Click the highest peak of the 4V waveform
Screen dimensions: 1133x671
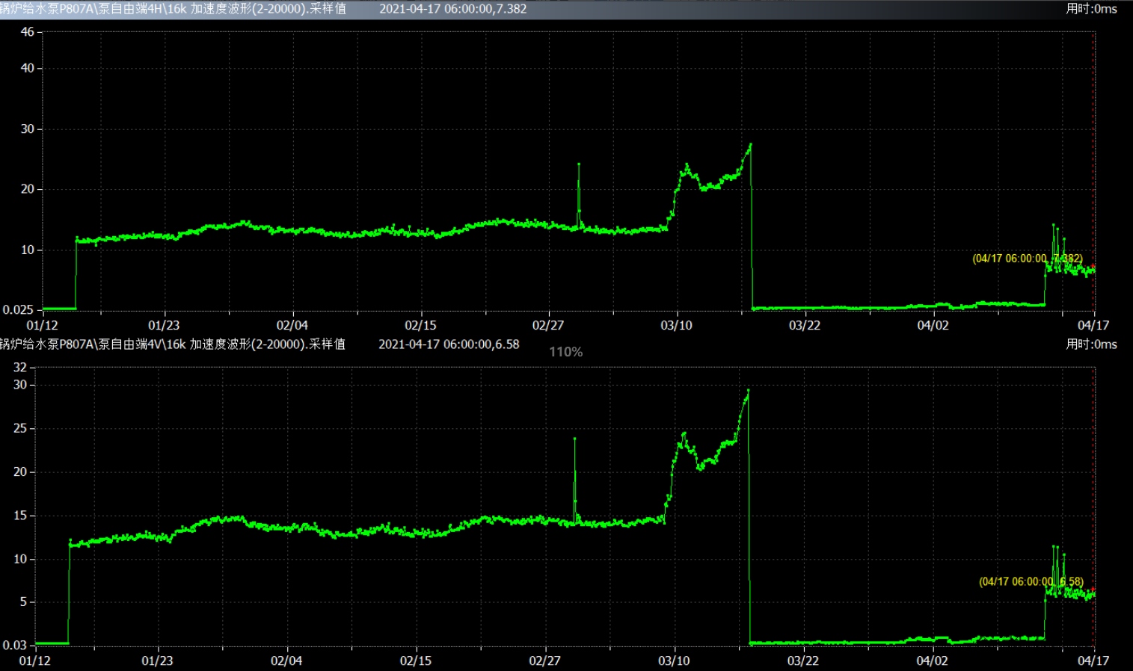[x=748, y=390]
